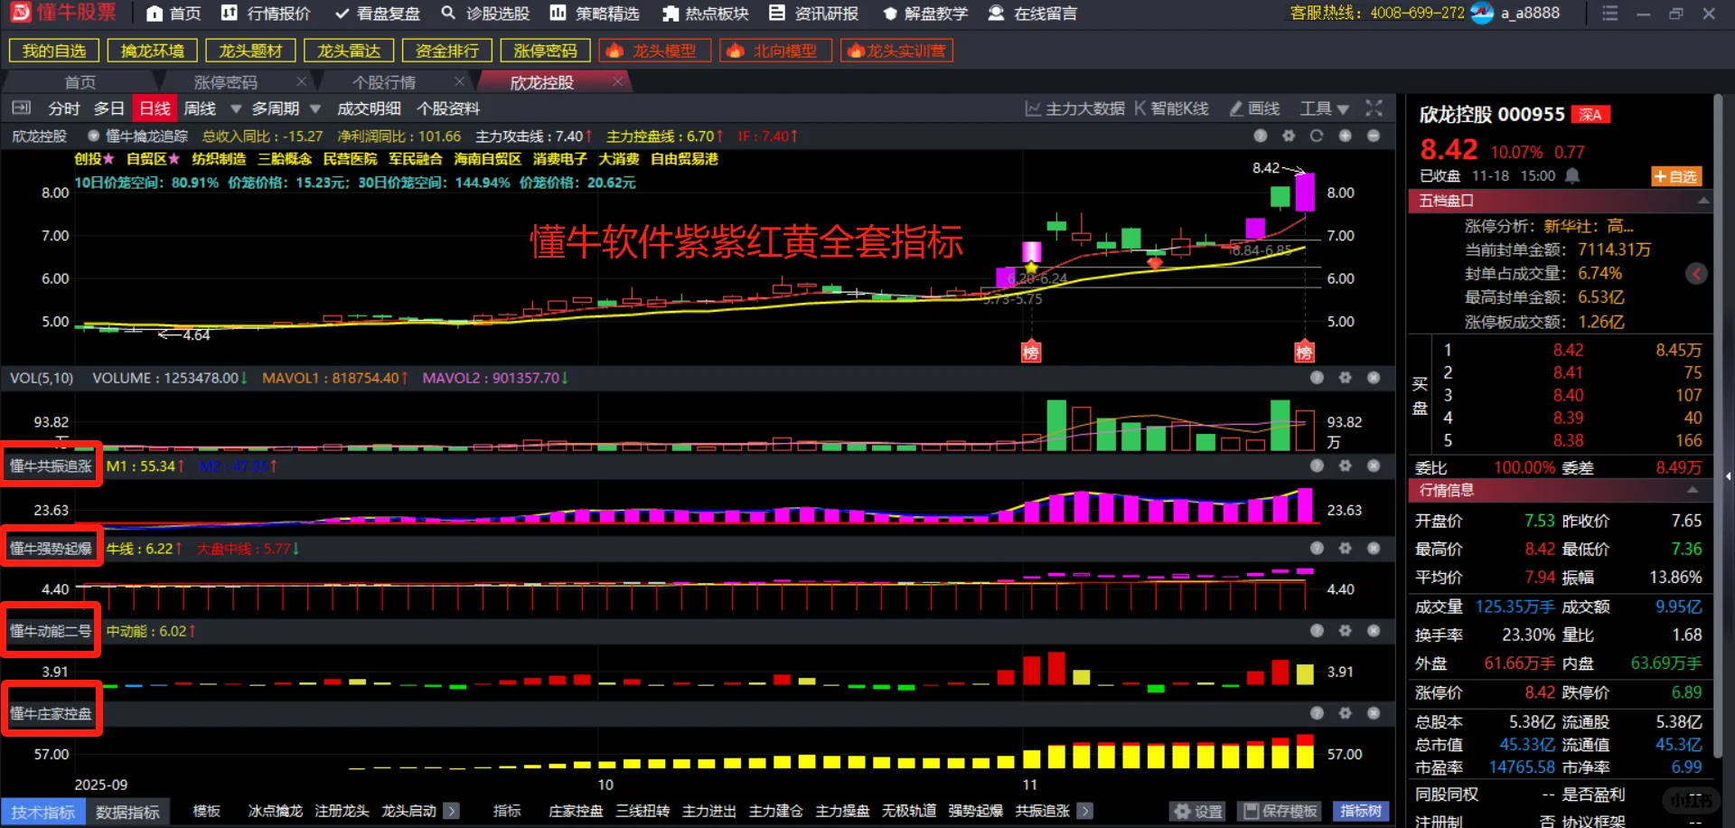The width and height of the screenshot is (1735, 828).
Task: Switch to the 个股行情 tab
Action: pyautogui.click(x=384, y=82)
